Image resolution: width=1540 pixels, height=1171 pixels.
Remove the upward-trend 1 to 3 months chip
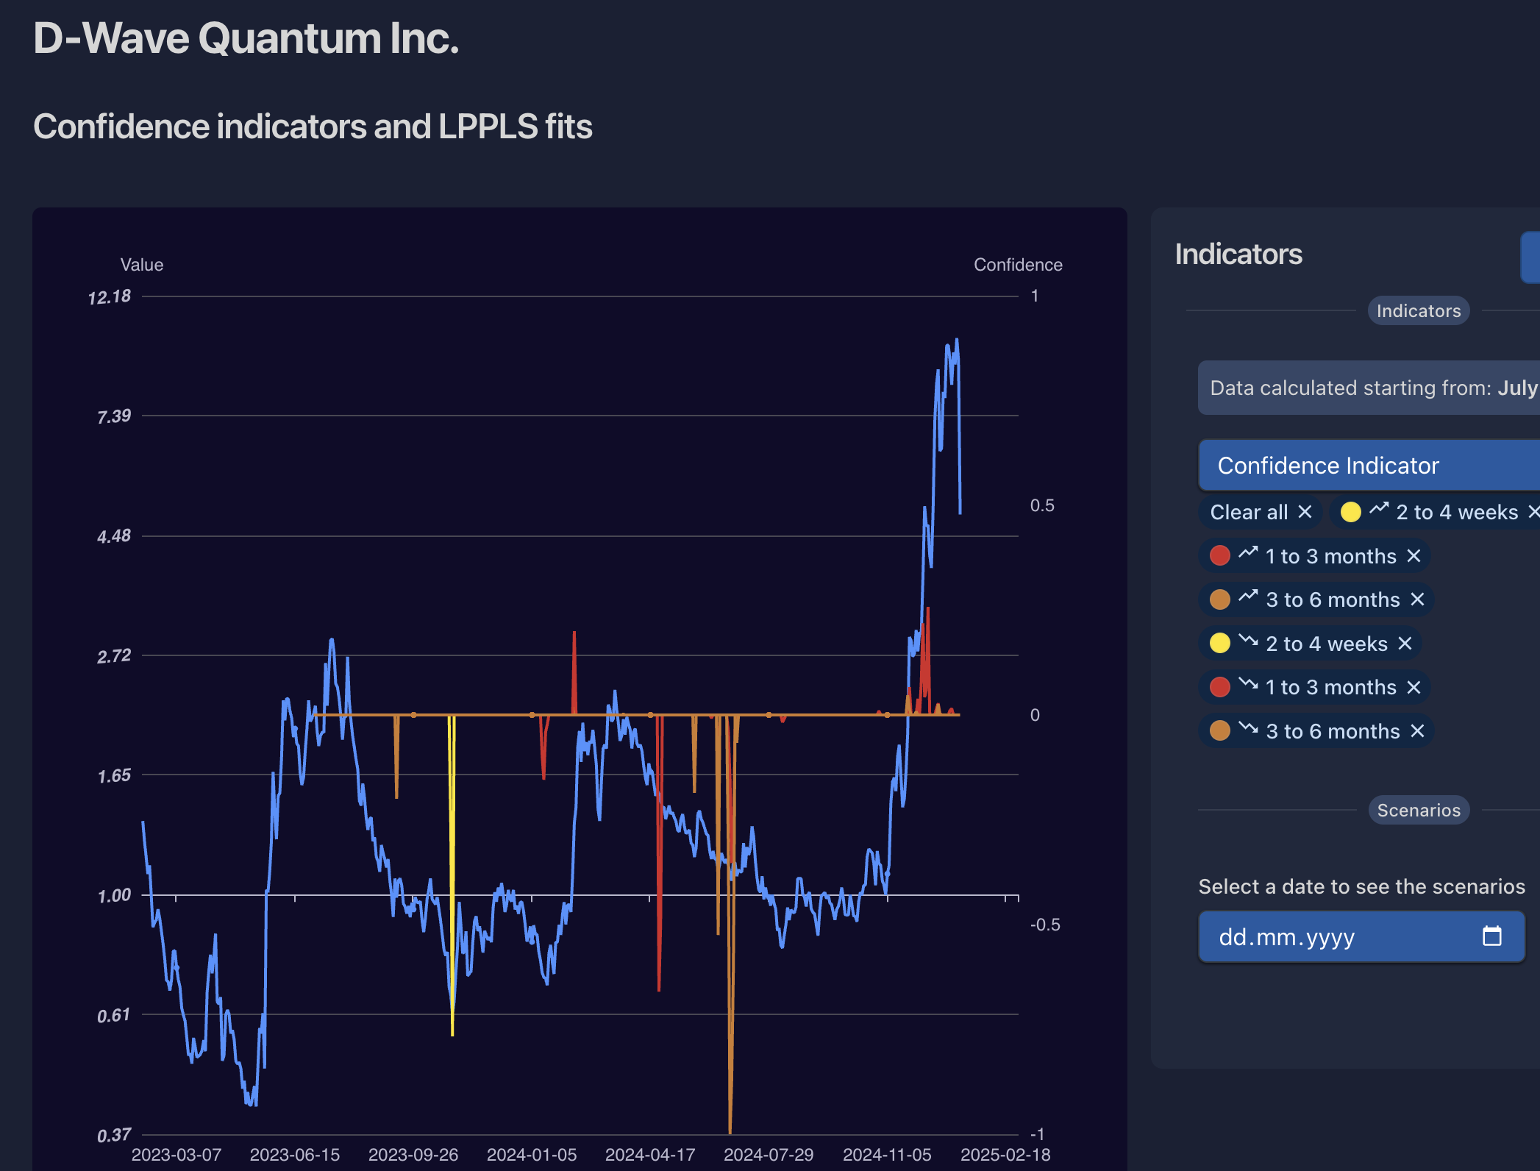(1414, 556)
